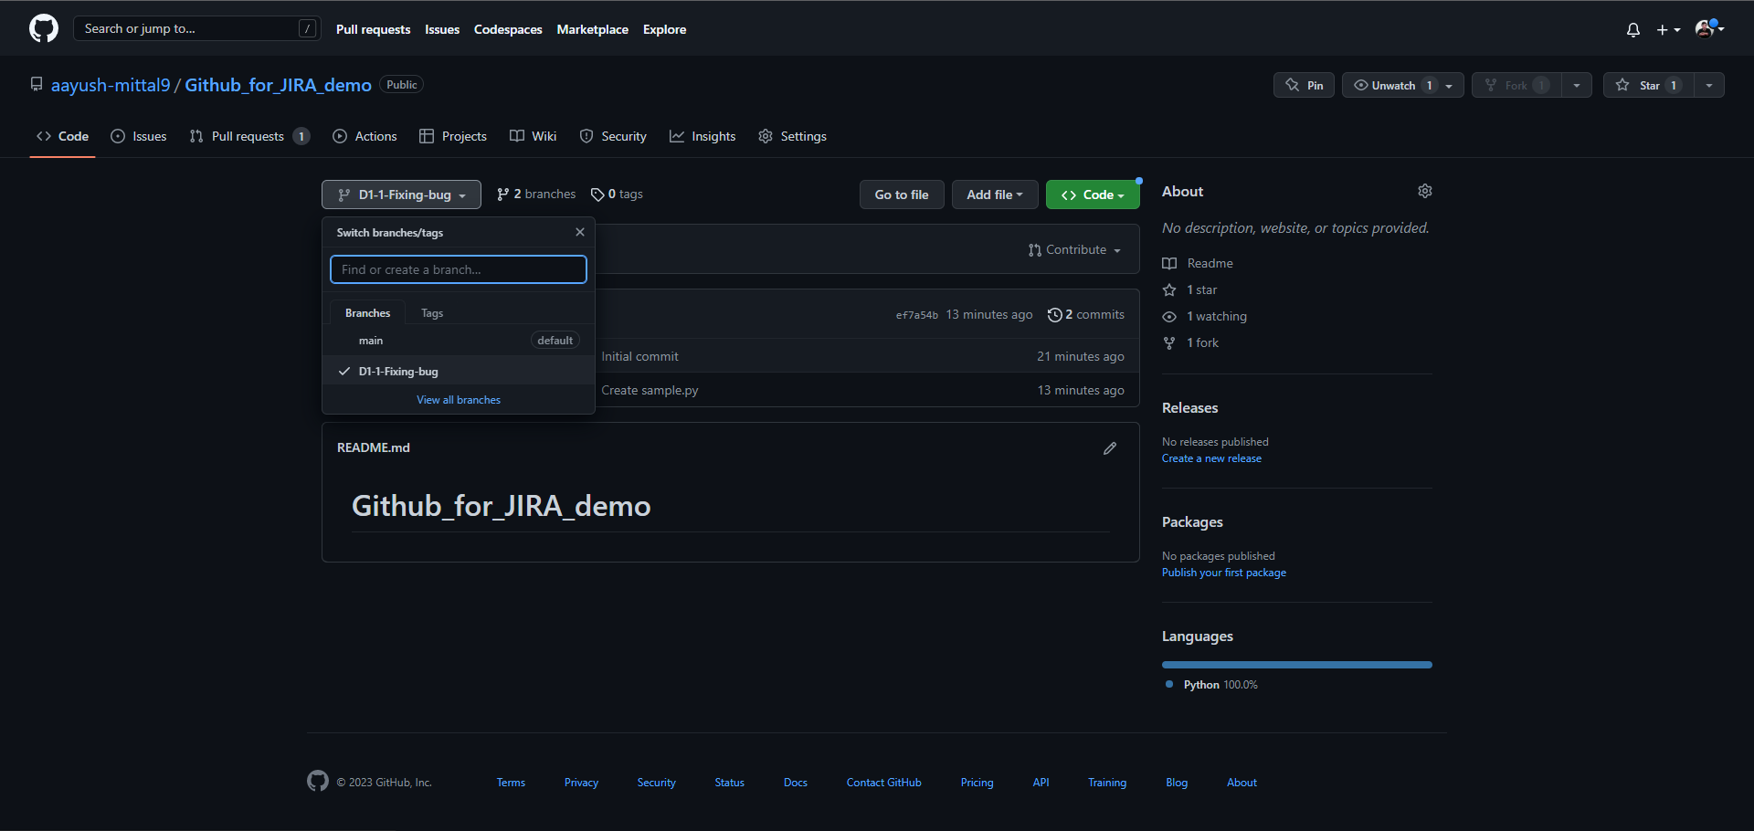1754x831 pixels.
Task: Switch to the Tags tab in branch switcher
Action: point(431,312)
